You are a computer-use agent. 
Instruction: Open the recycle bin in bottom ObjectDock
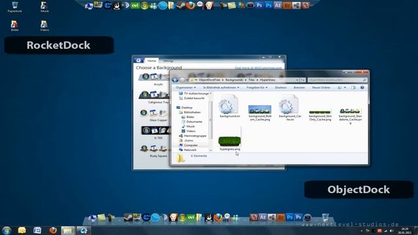[x=325, y=217]
